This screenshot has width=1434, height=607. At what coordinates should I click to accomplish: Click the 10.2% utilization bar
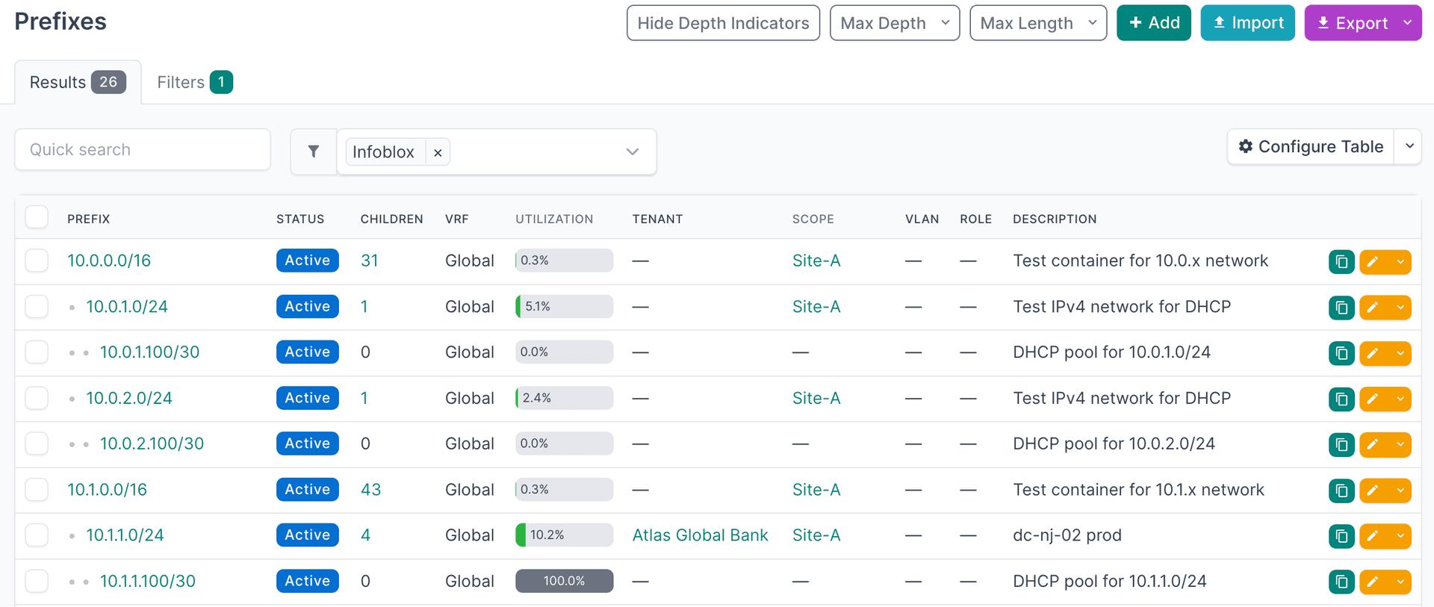tap(564, 535)
